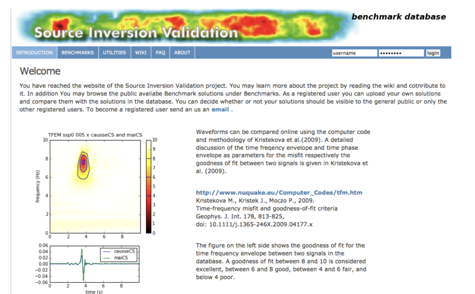Screen dimensions: 475x294
Task: Switch to the Benchmarks tab
Action: click(x=77, y=52)
